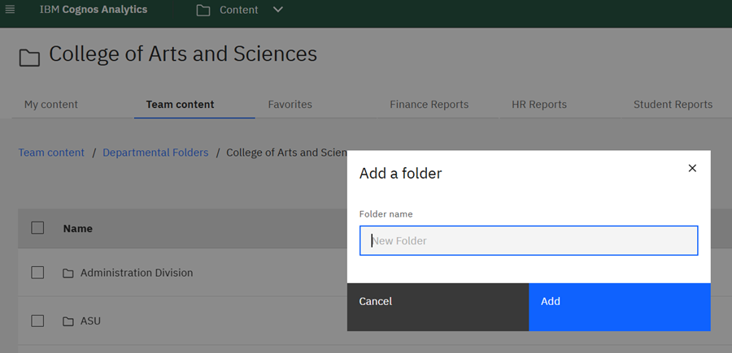Click the Add a folder dialog title
The height and width of the screenshot is (353, 732).
(x=400, y=174)
